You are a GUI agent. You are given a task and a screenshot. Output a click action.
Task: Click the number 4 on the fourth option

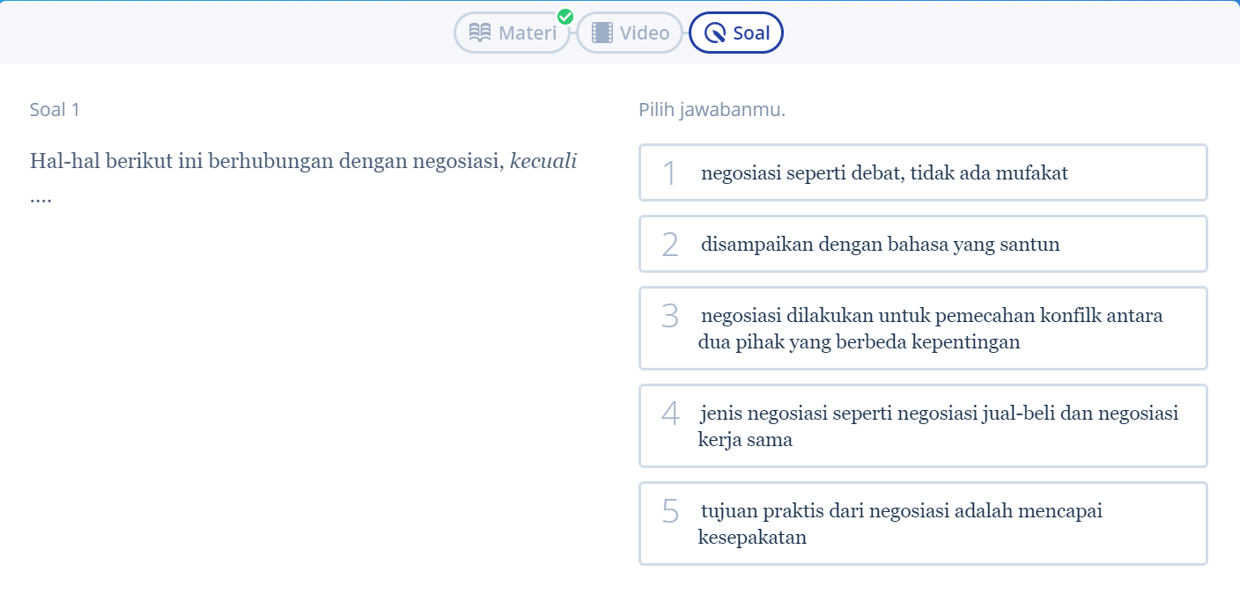671,414
